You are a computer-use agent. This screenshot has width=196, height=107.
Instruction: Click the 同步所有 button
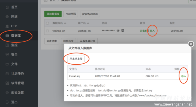point(68,41)
